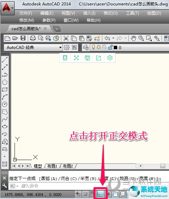
Task: Open Layer Properties Manager
Action: (x=86, y=47)
